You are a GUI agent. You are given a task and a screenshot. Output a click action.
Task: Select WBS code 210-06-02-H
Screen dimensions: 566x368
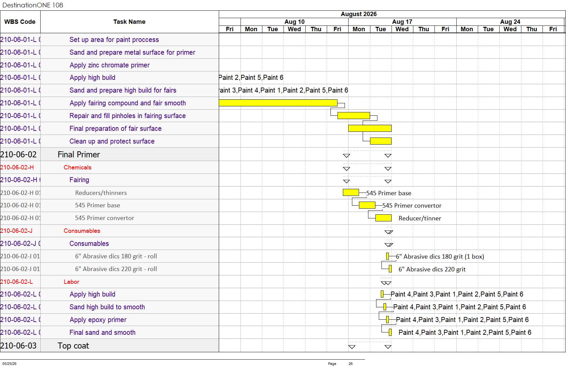[17, 167]
